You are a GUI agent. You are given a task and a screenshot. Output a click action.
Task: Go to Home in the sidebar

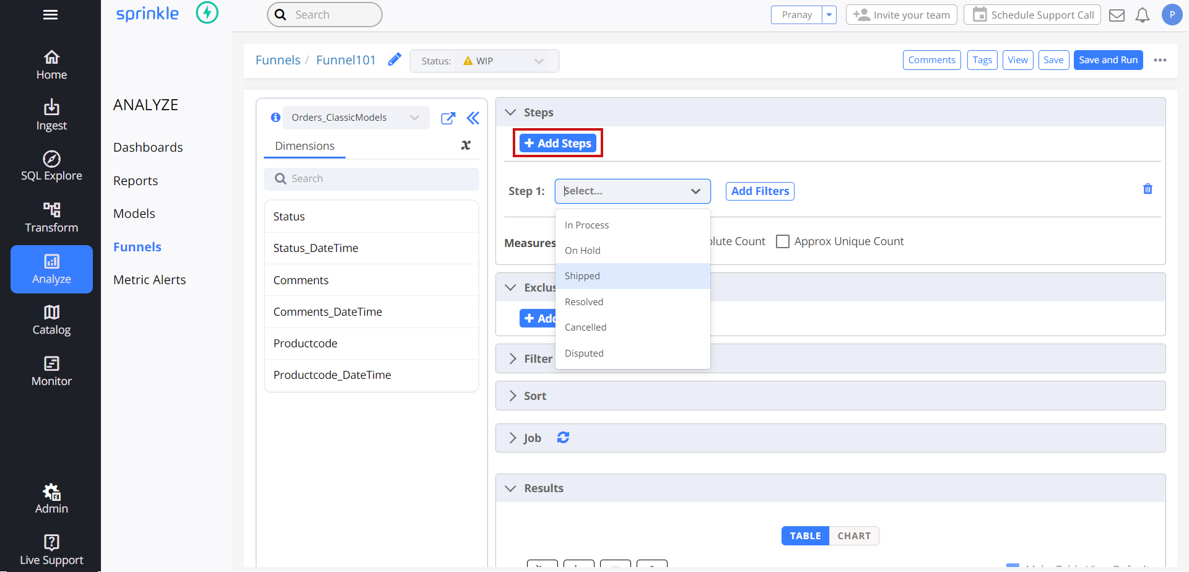[51, 66]
